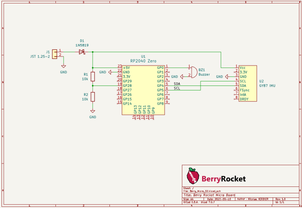Select the R1 10k resistor

click(x=92, y=77)
